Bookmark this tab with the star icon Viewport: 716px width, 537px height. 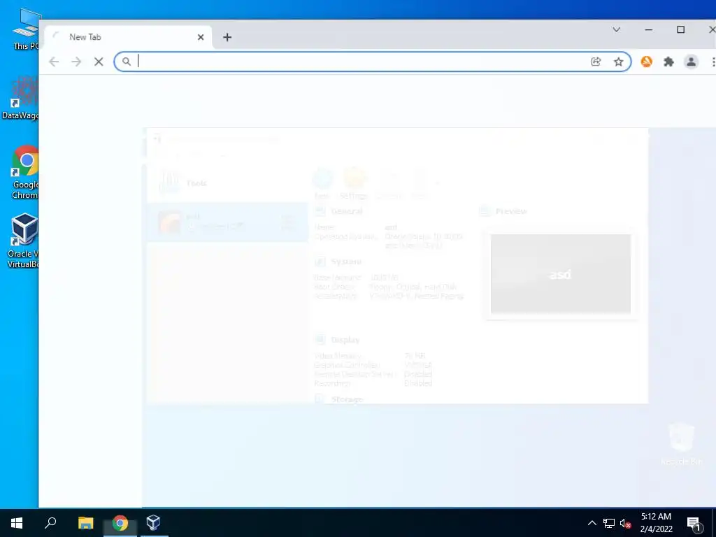coord(618,62)
